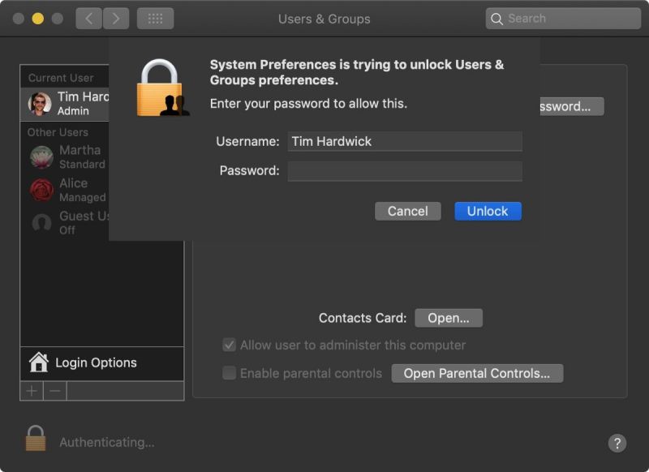Click inside the Password field
This screenshot has height=472, width=649.
click(405, 171)
